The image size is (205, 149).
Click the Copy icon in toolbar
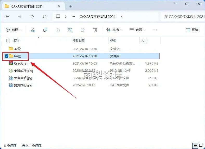click(x=45, y=30)
